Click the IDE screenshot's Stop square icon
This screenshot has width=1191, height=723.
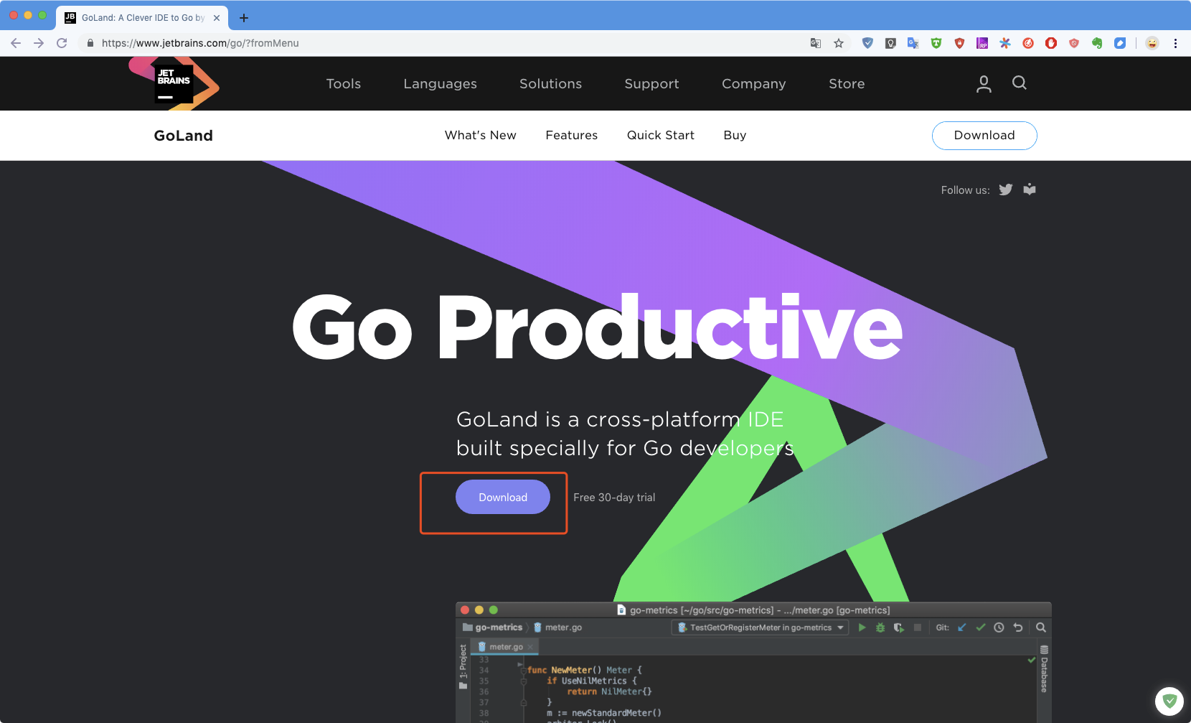pyautogui.click(x=917, y=628)
